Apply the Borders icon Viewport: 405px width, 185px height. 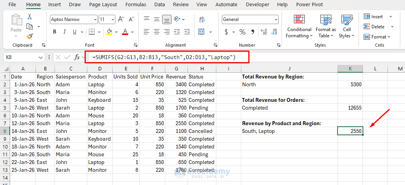tap(92, 32)
